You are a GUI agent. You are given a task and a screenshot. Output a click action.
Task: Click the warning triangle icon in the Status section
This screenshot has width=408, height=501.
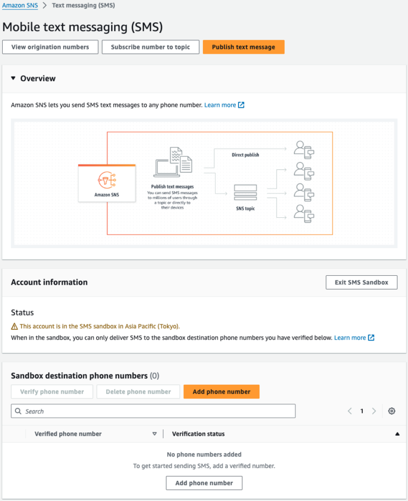point(13,325)
